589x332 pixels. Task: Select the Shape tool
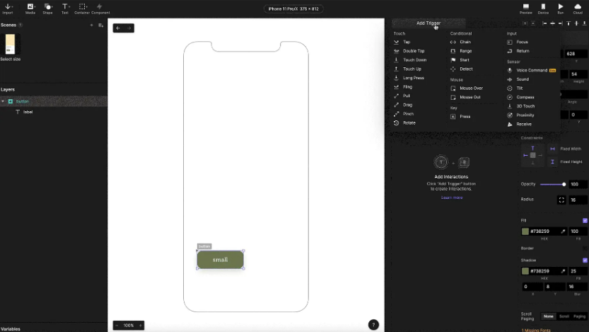(x=47, y=8)
